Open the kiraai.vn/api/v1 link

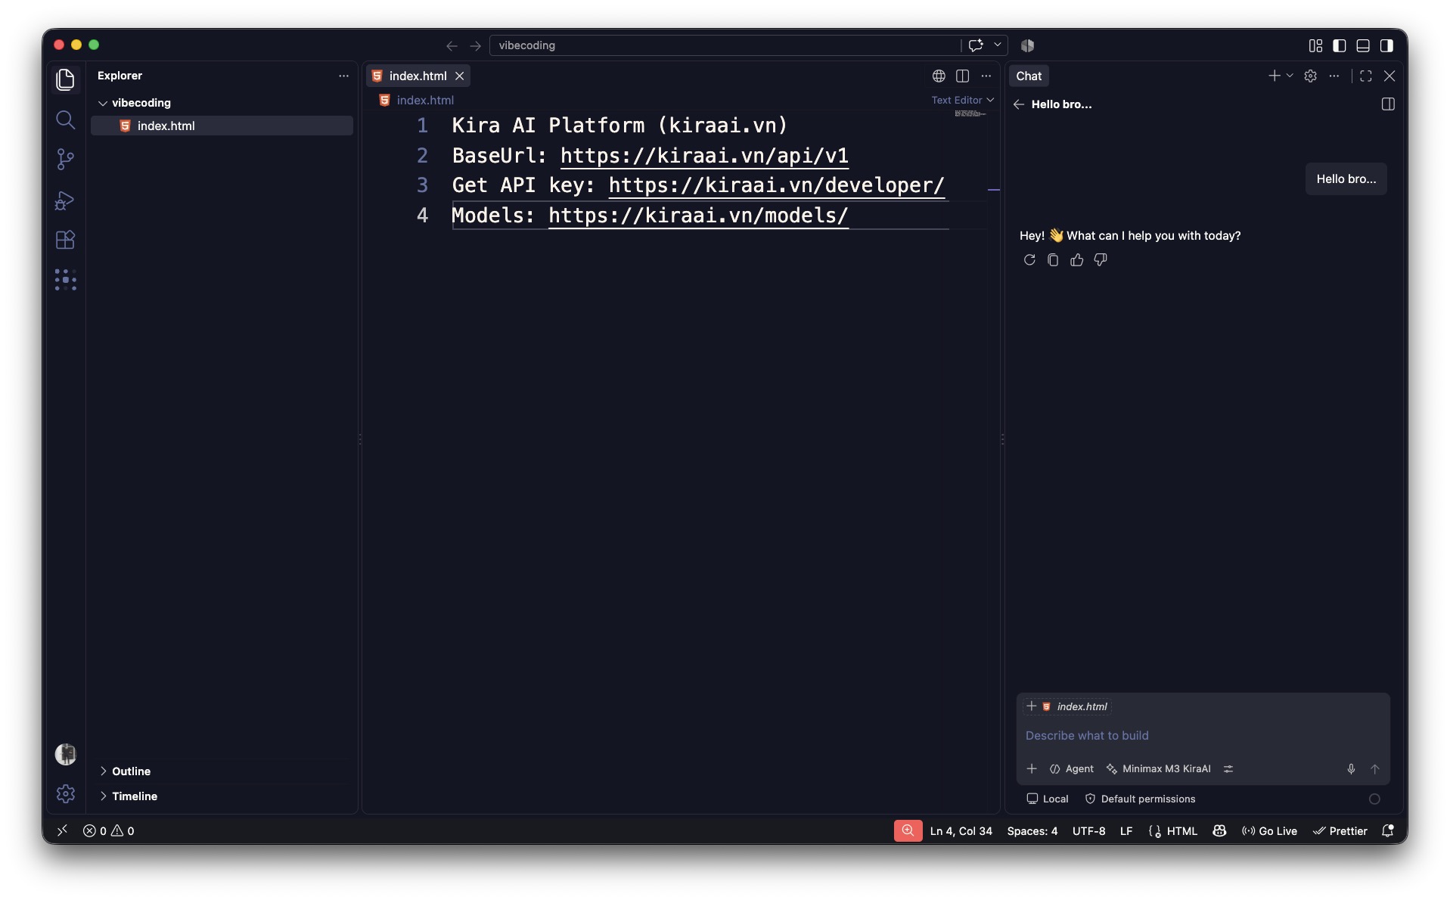click(x=704, y=155)
